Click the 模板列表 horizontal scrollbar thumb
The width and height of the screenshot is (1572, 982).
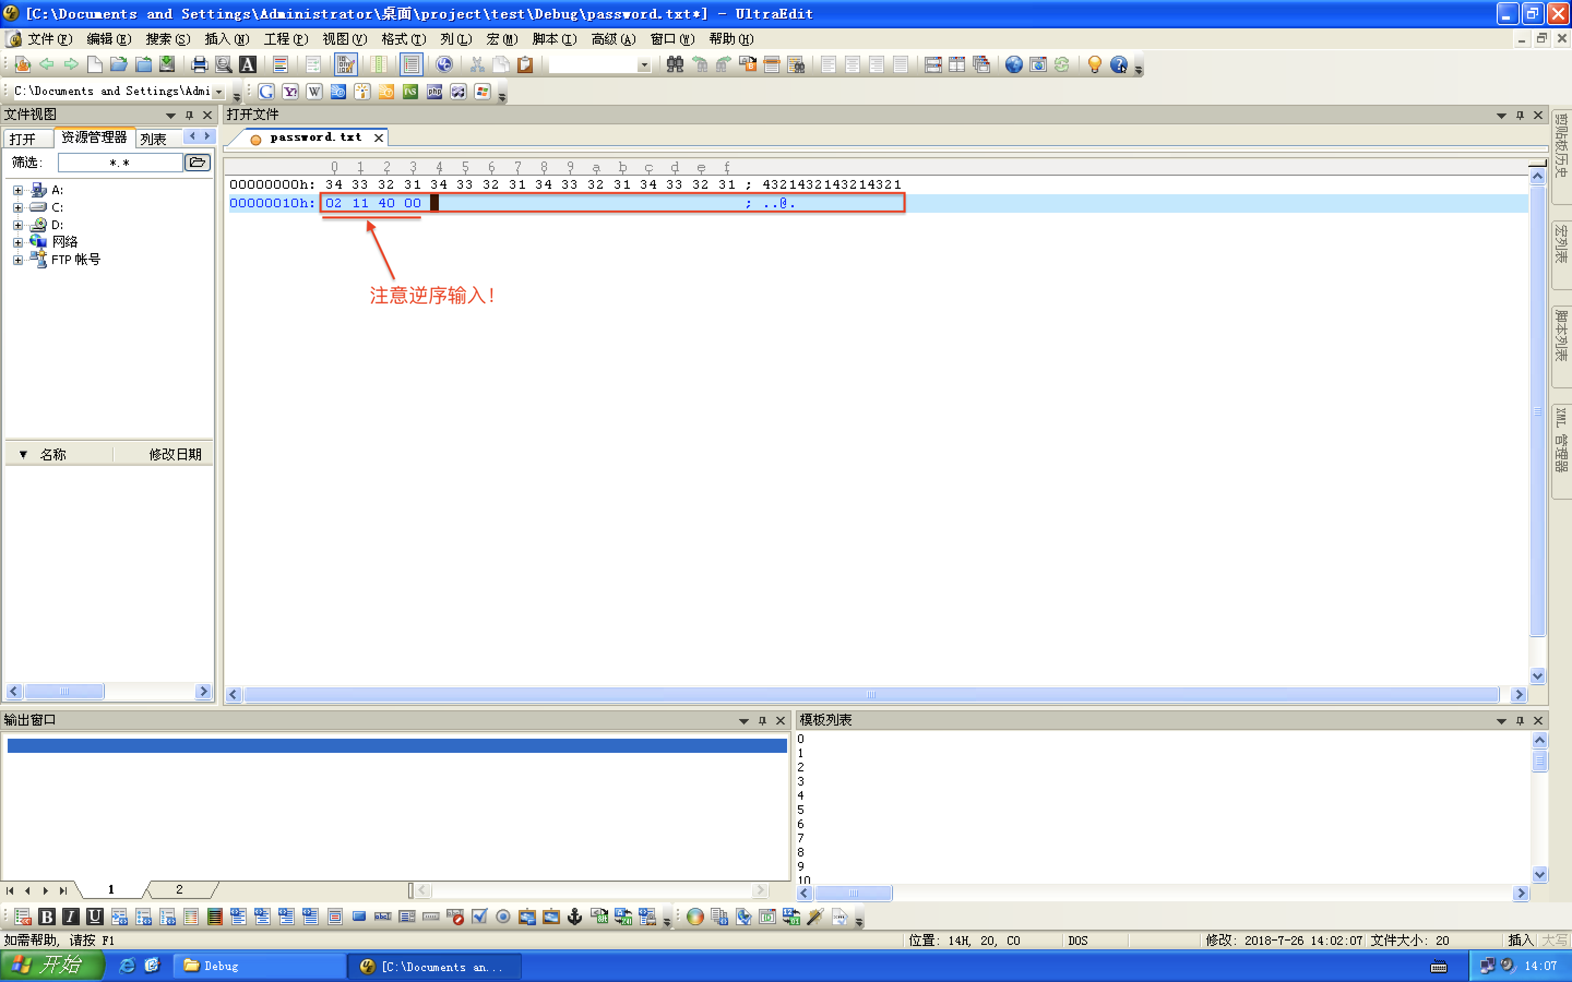point(854,893)
